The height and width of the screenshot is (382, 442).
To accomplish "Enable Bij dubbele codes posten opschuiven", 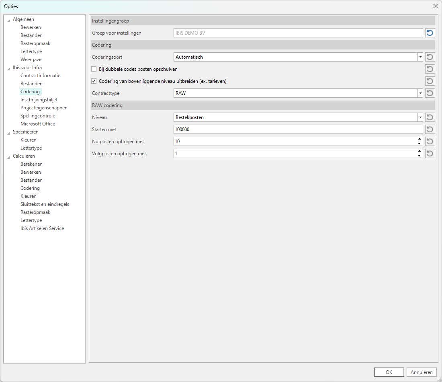I will coord(94,69).
